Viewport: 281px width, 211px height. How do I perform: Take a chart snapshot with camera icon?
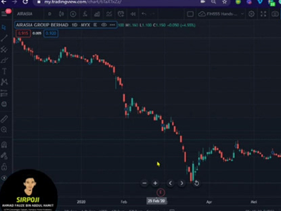(x=275, y=14)
